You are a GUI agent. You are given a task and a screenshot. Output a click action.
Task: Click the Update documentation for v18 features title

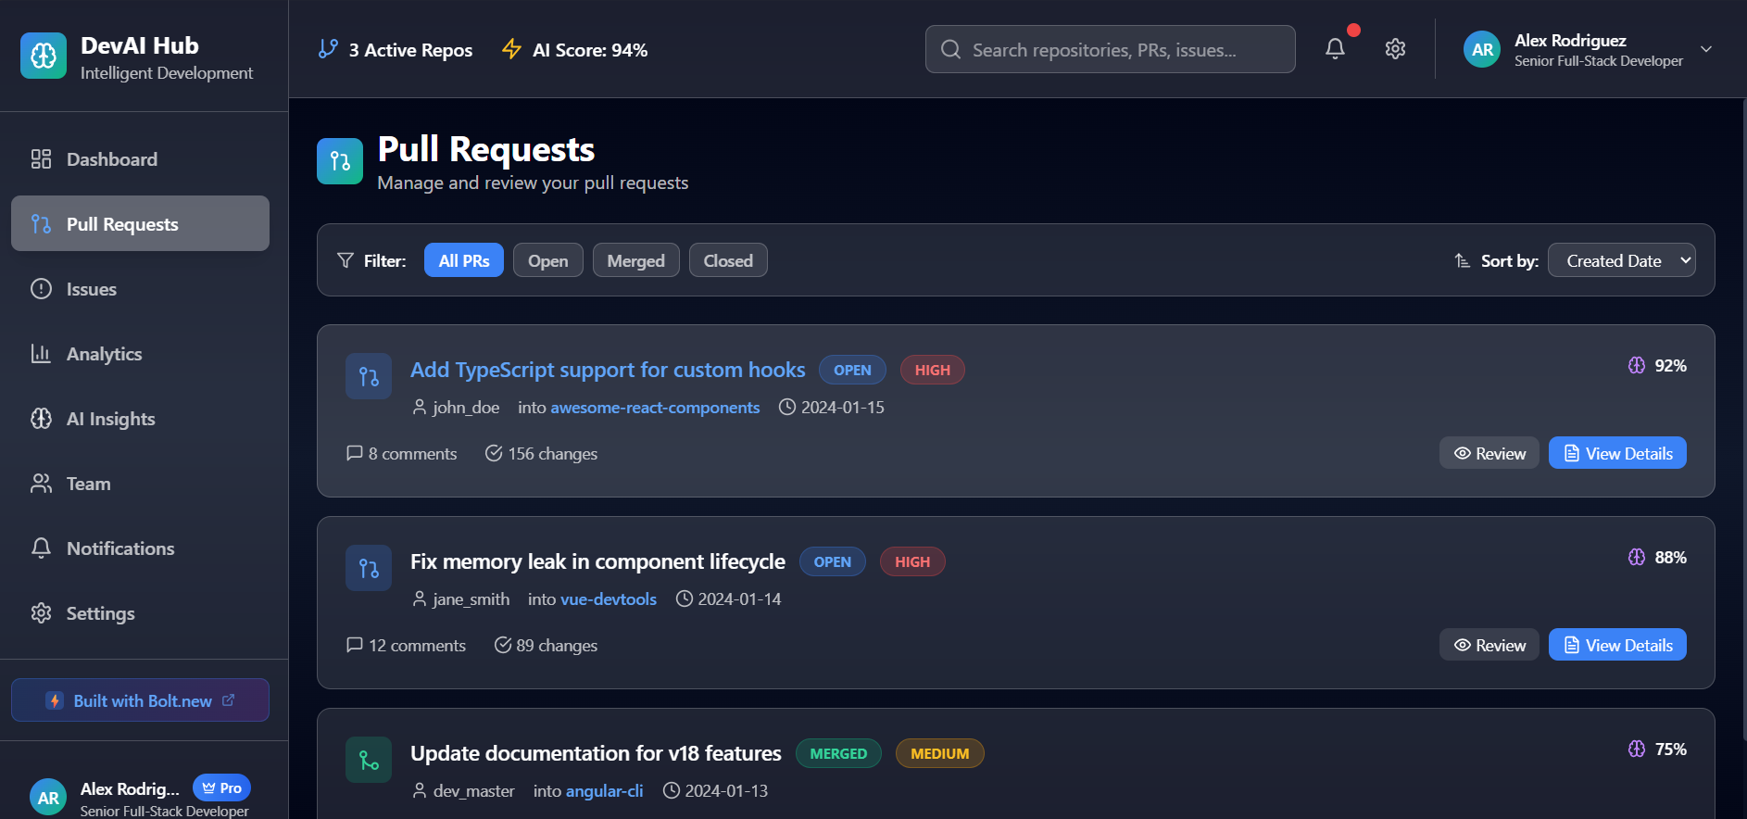click(596, 753)
